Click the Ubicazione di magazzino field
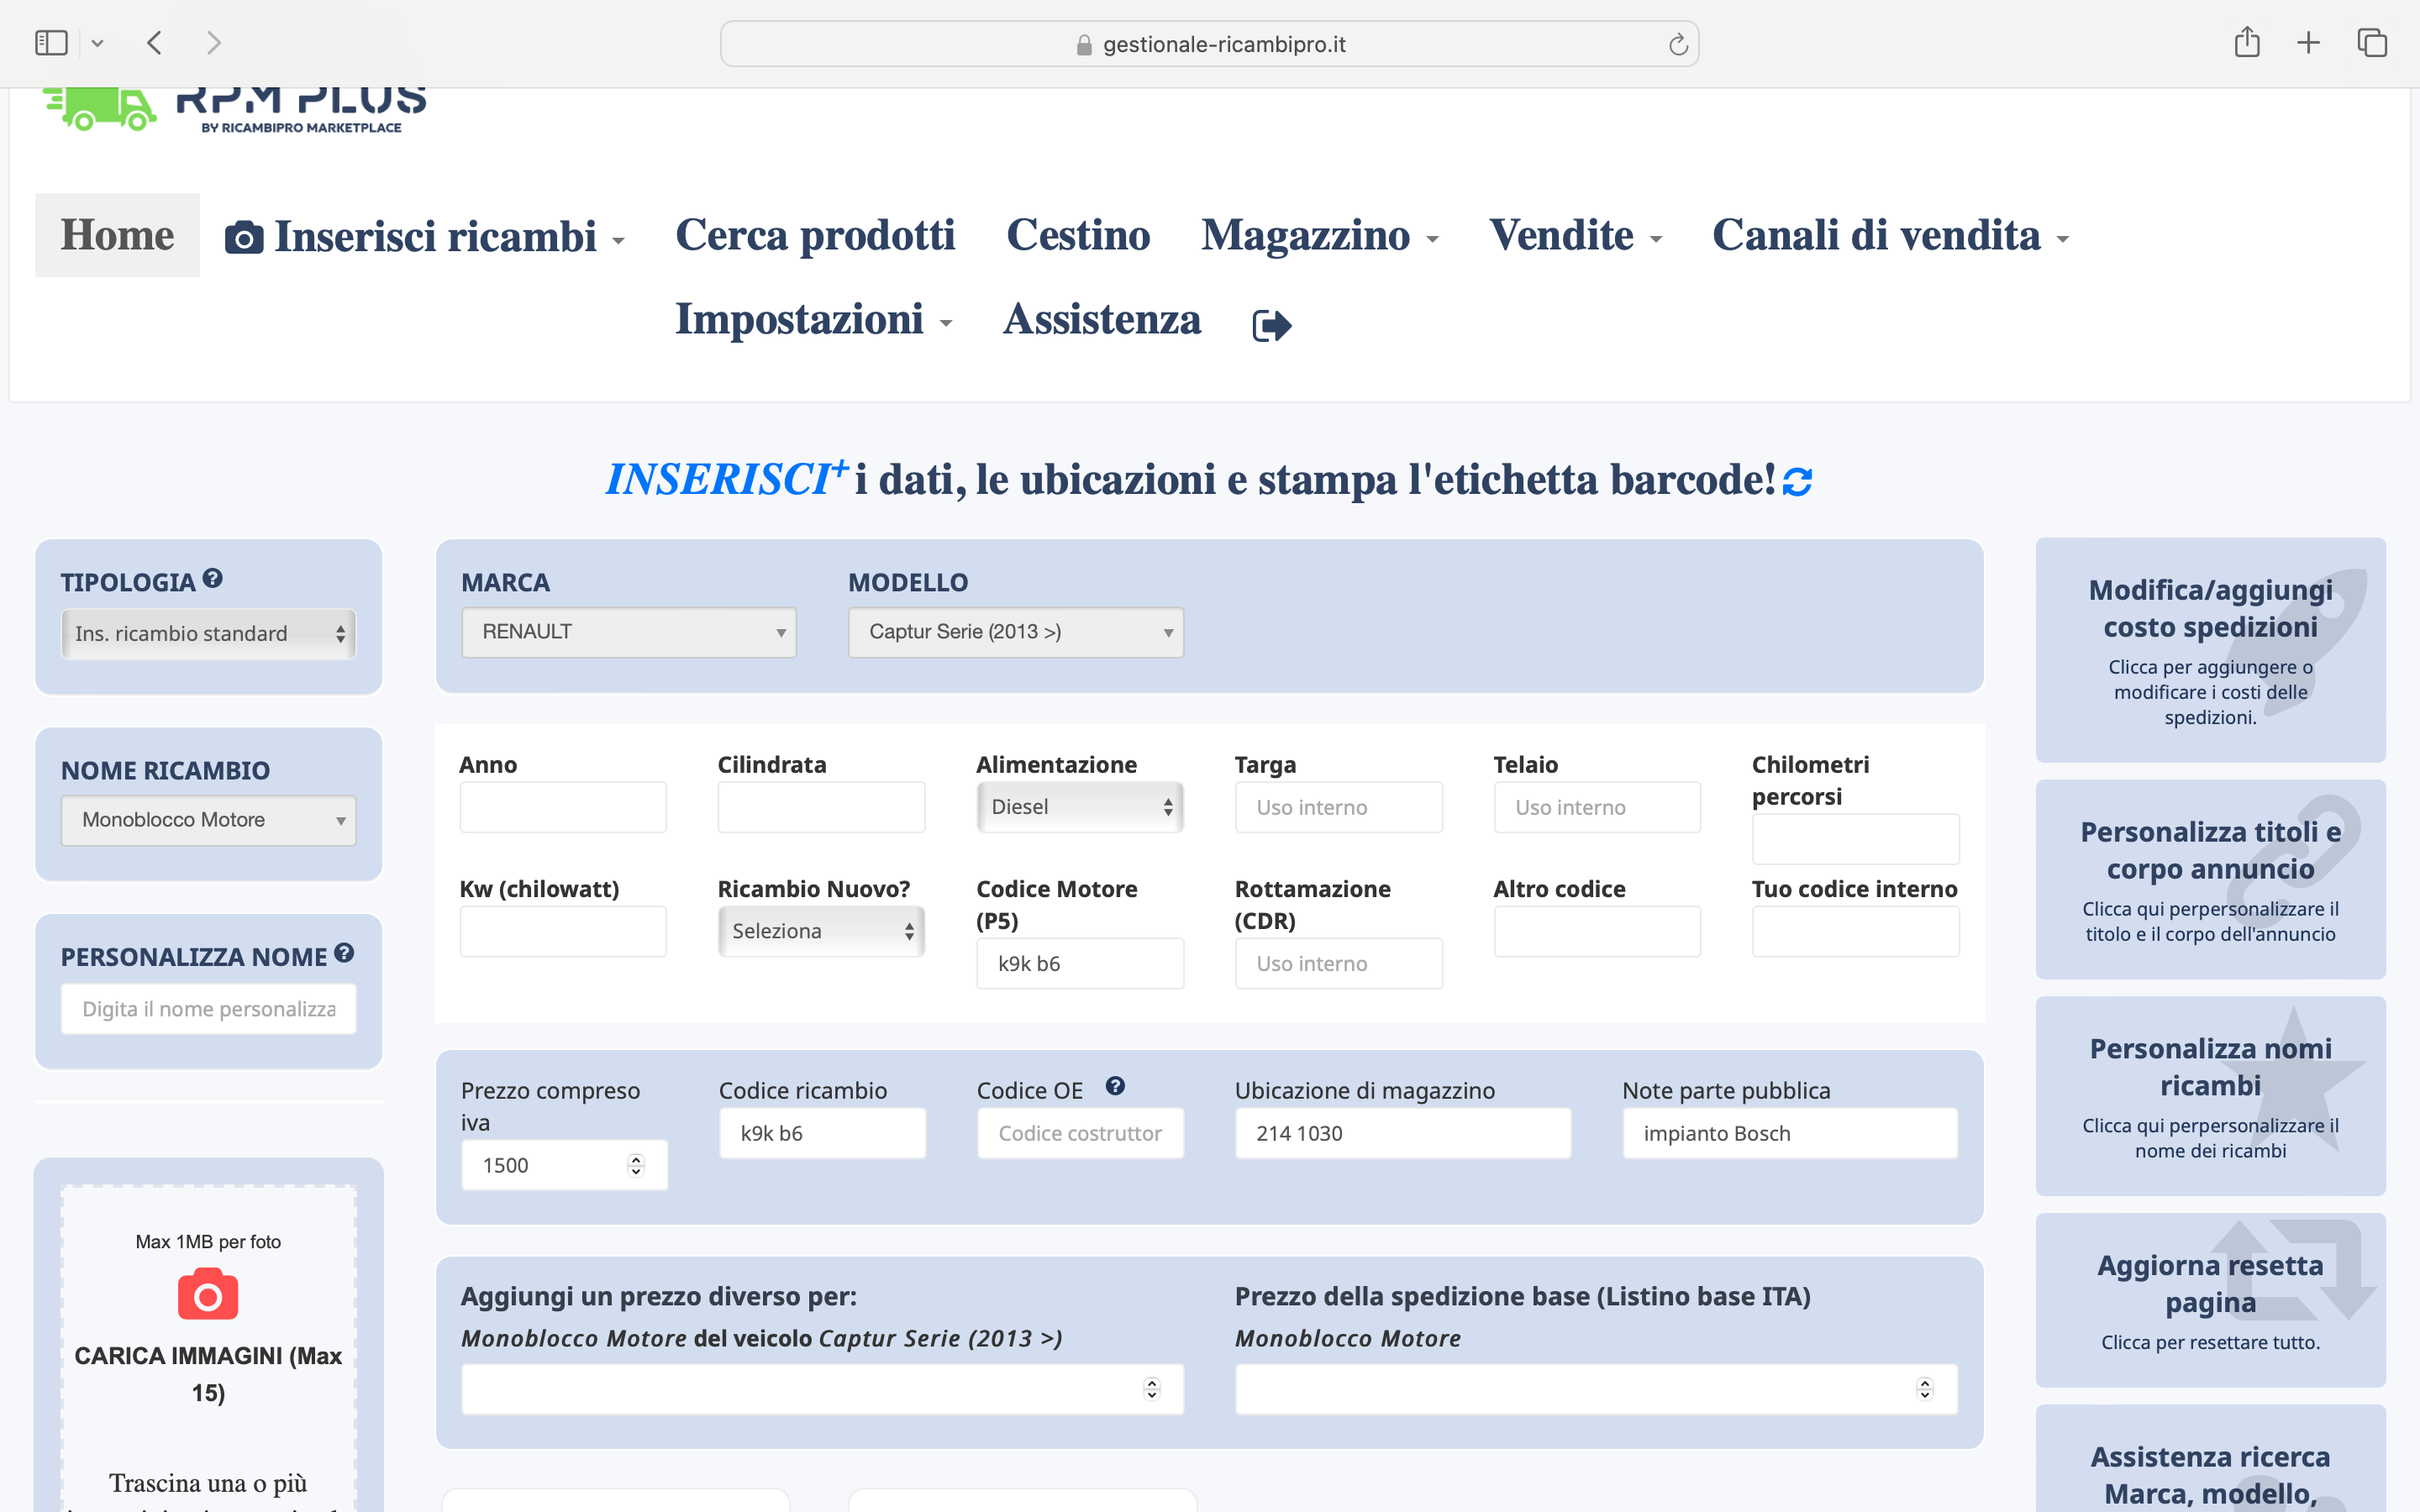Viewport: 2420px width, 1512px height. [x=1403, y=1133]
